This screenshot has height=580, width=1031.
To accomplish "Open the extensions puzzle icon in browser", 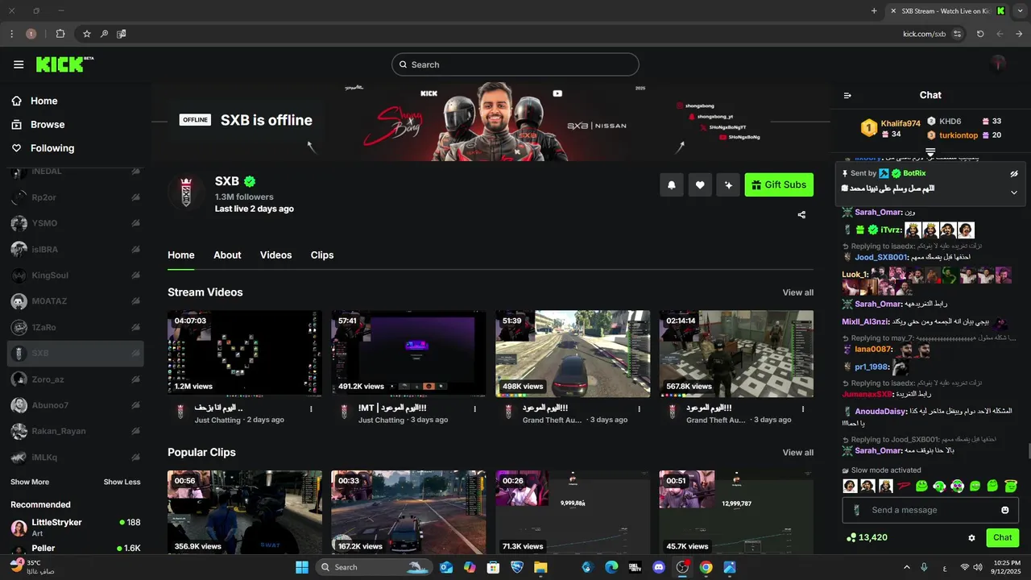I will tap(60, 34).
